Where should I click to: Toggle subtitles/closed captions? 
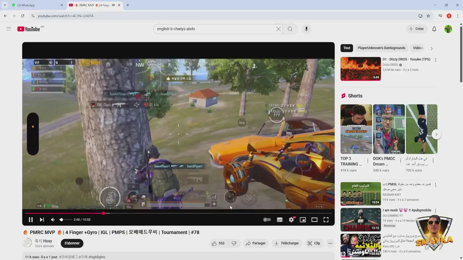coord(280,220)
